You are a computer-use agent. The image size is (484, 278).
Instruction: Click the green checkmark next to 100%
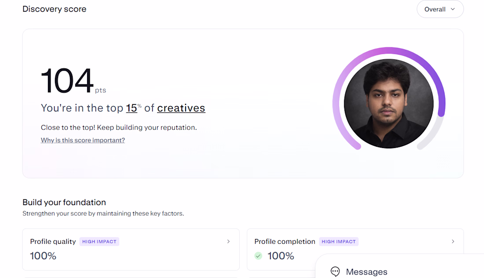pyautogui.click(x=258, y=256)
